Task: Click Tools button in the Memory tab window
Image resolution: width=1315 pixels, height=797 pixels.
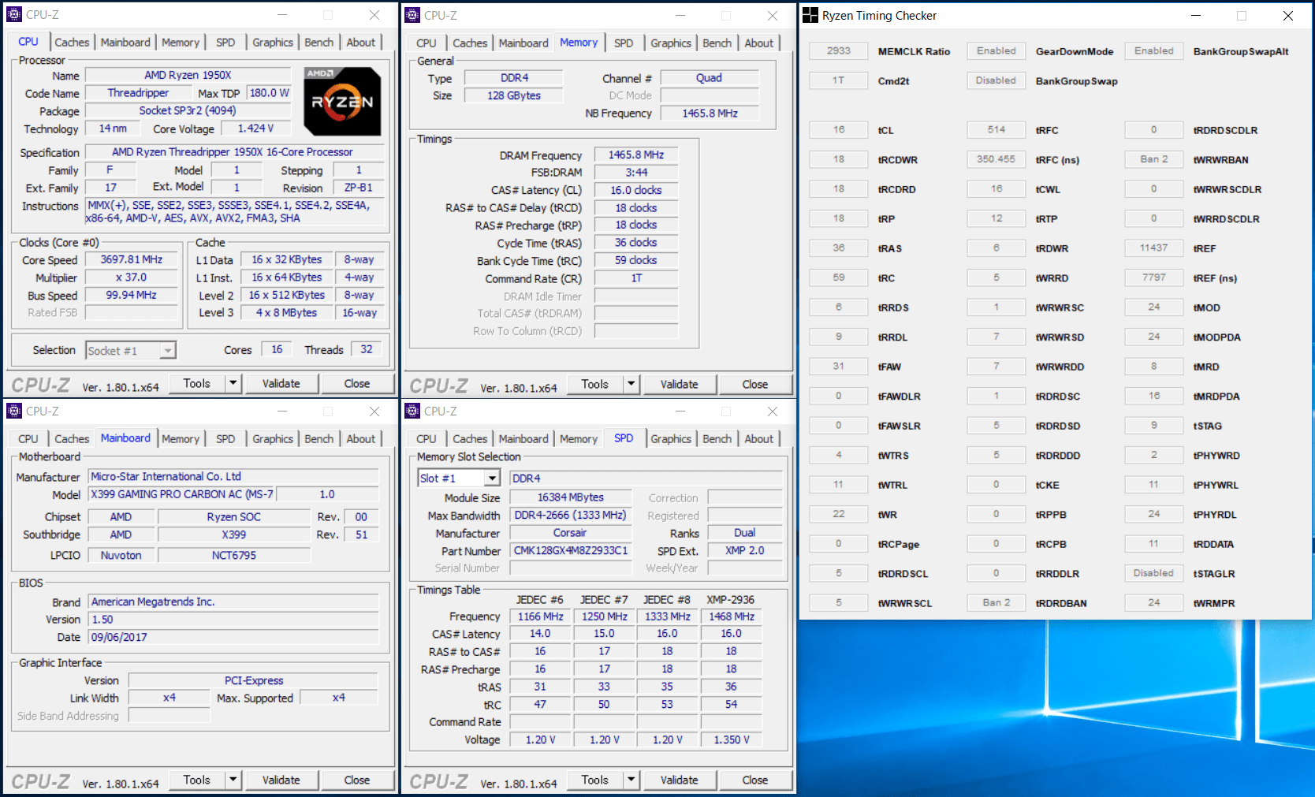Action: coord(595,384)
